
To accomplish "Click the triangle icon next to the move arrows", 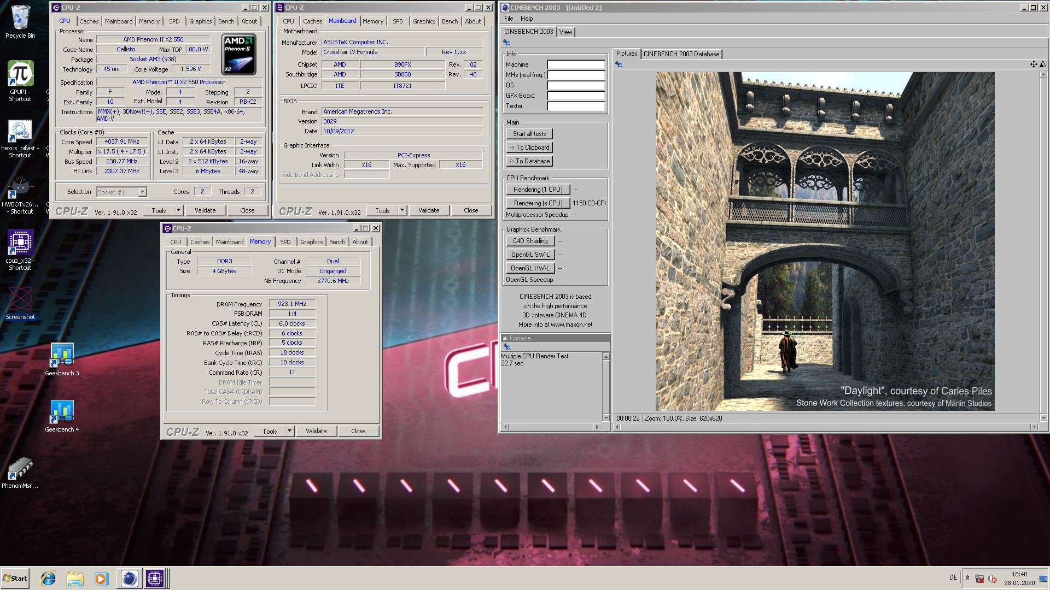I will click(x=1042, y=64).
